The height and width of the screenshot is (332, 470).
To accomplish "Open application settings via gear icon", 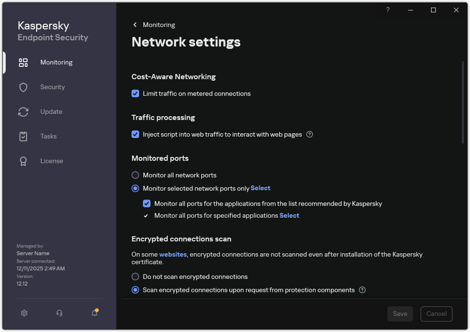I will tap(24, 313).
